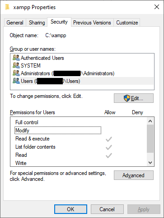Click the Administrators group icon
Viewport: 164px width, 218px height.
pos(16,73)
